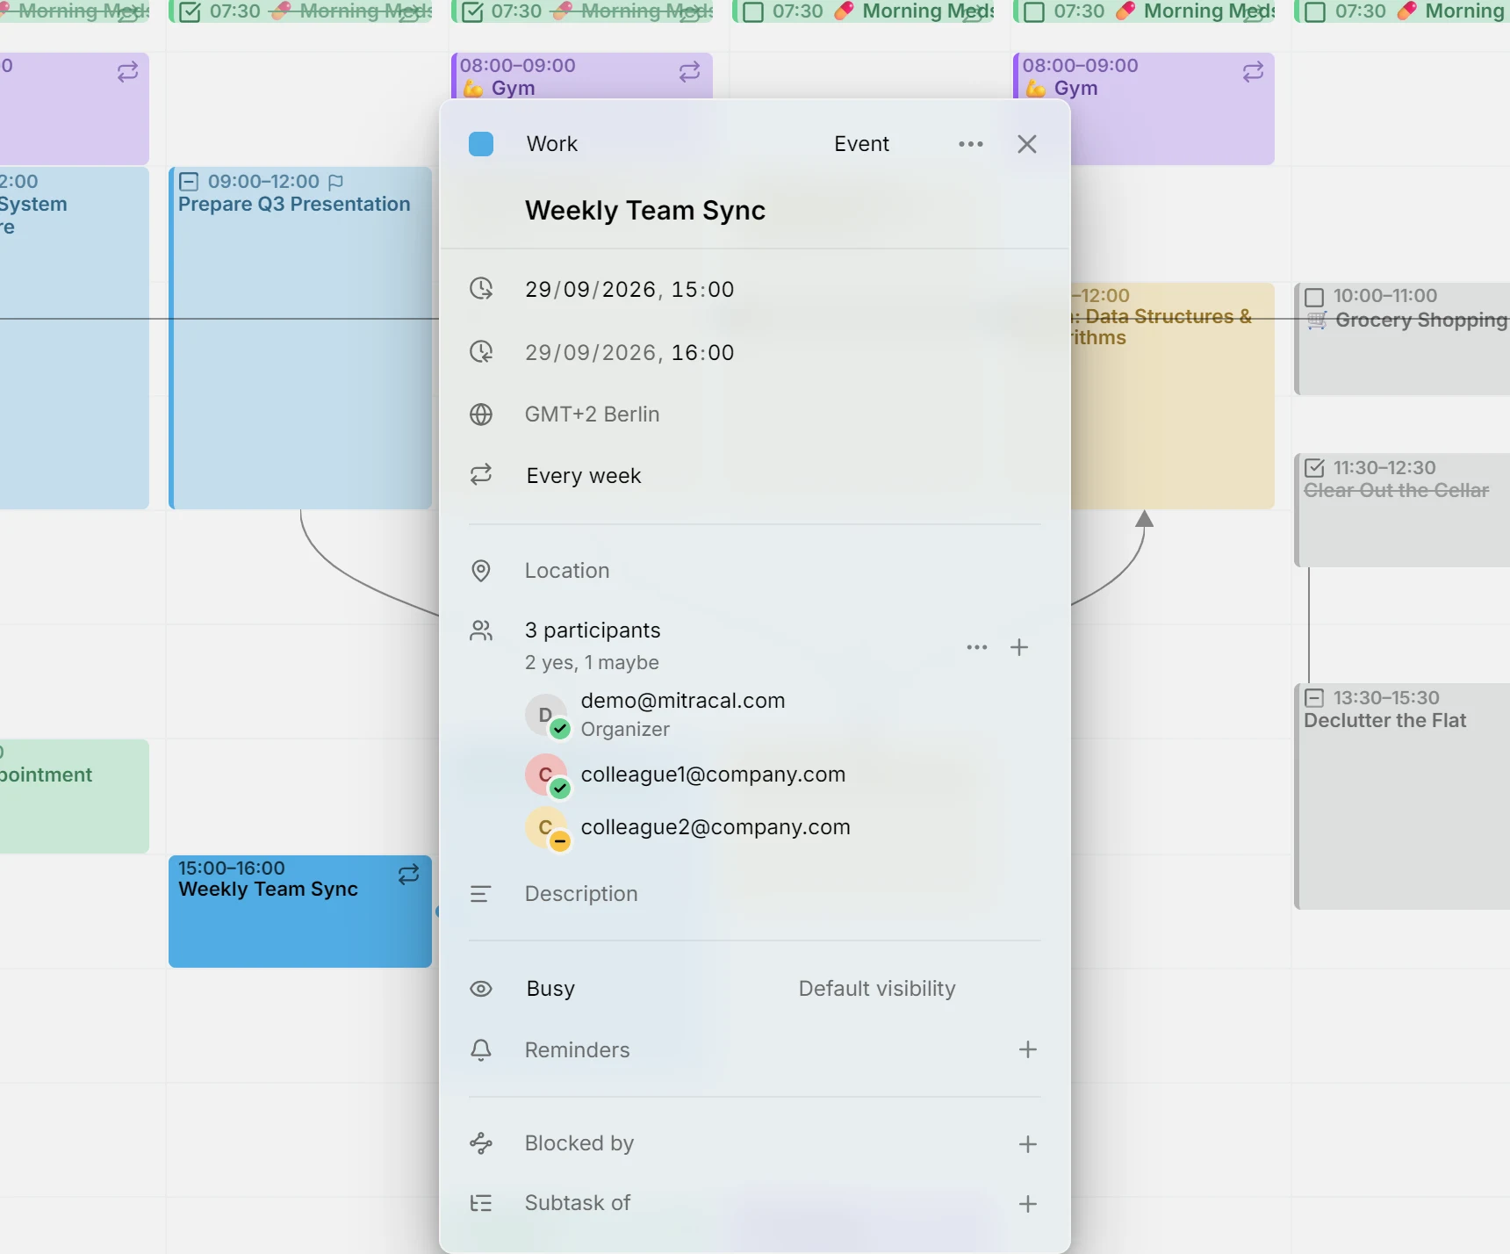Add a reminder with the plus button

(x=1028, y=1049)
